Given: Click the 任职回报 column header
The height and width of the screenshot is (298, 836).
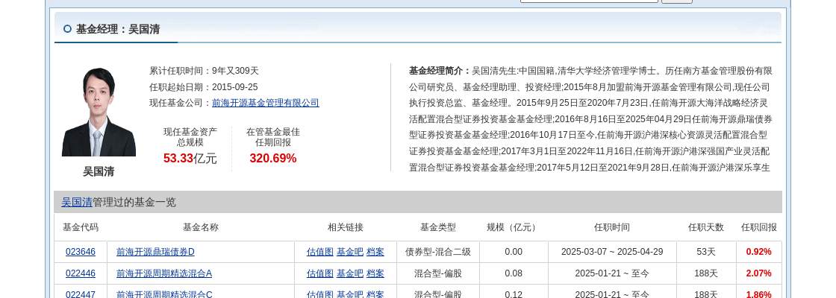Looking at the screenshot, I should 758,227.
